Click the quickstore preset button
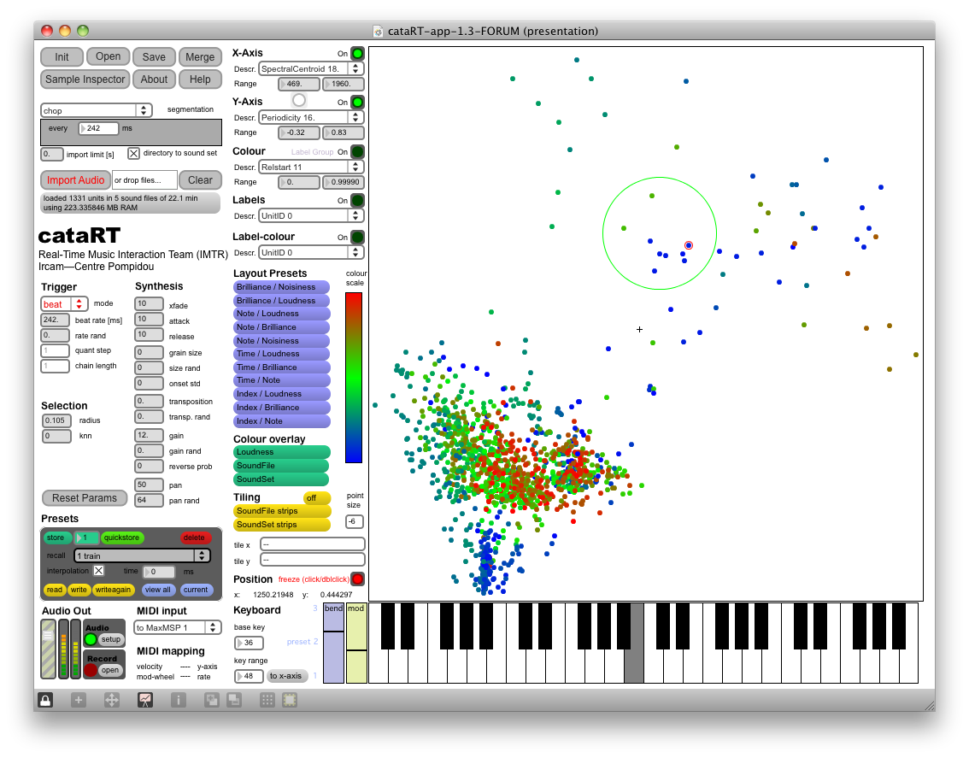Viewport: 969px width, 758px height. pyautogui.click(x=121, y=538)
